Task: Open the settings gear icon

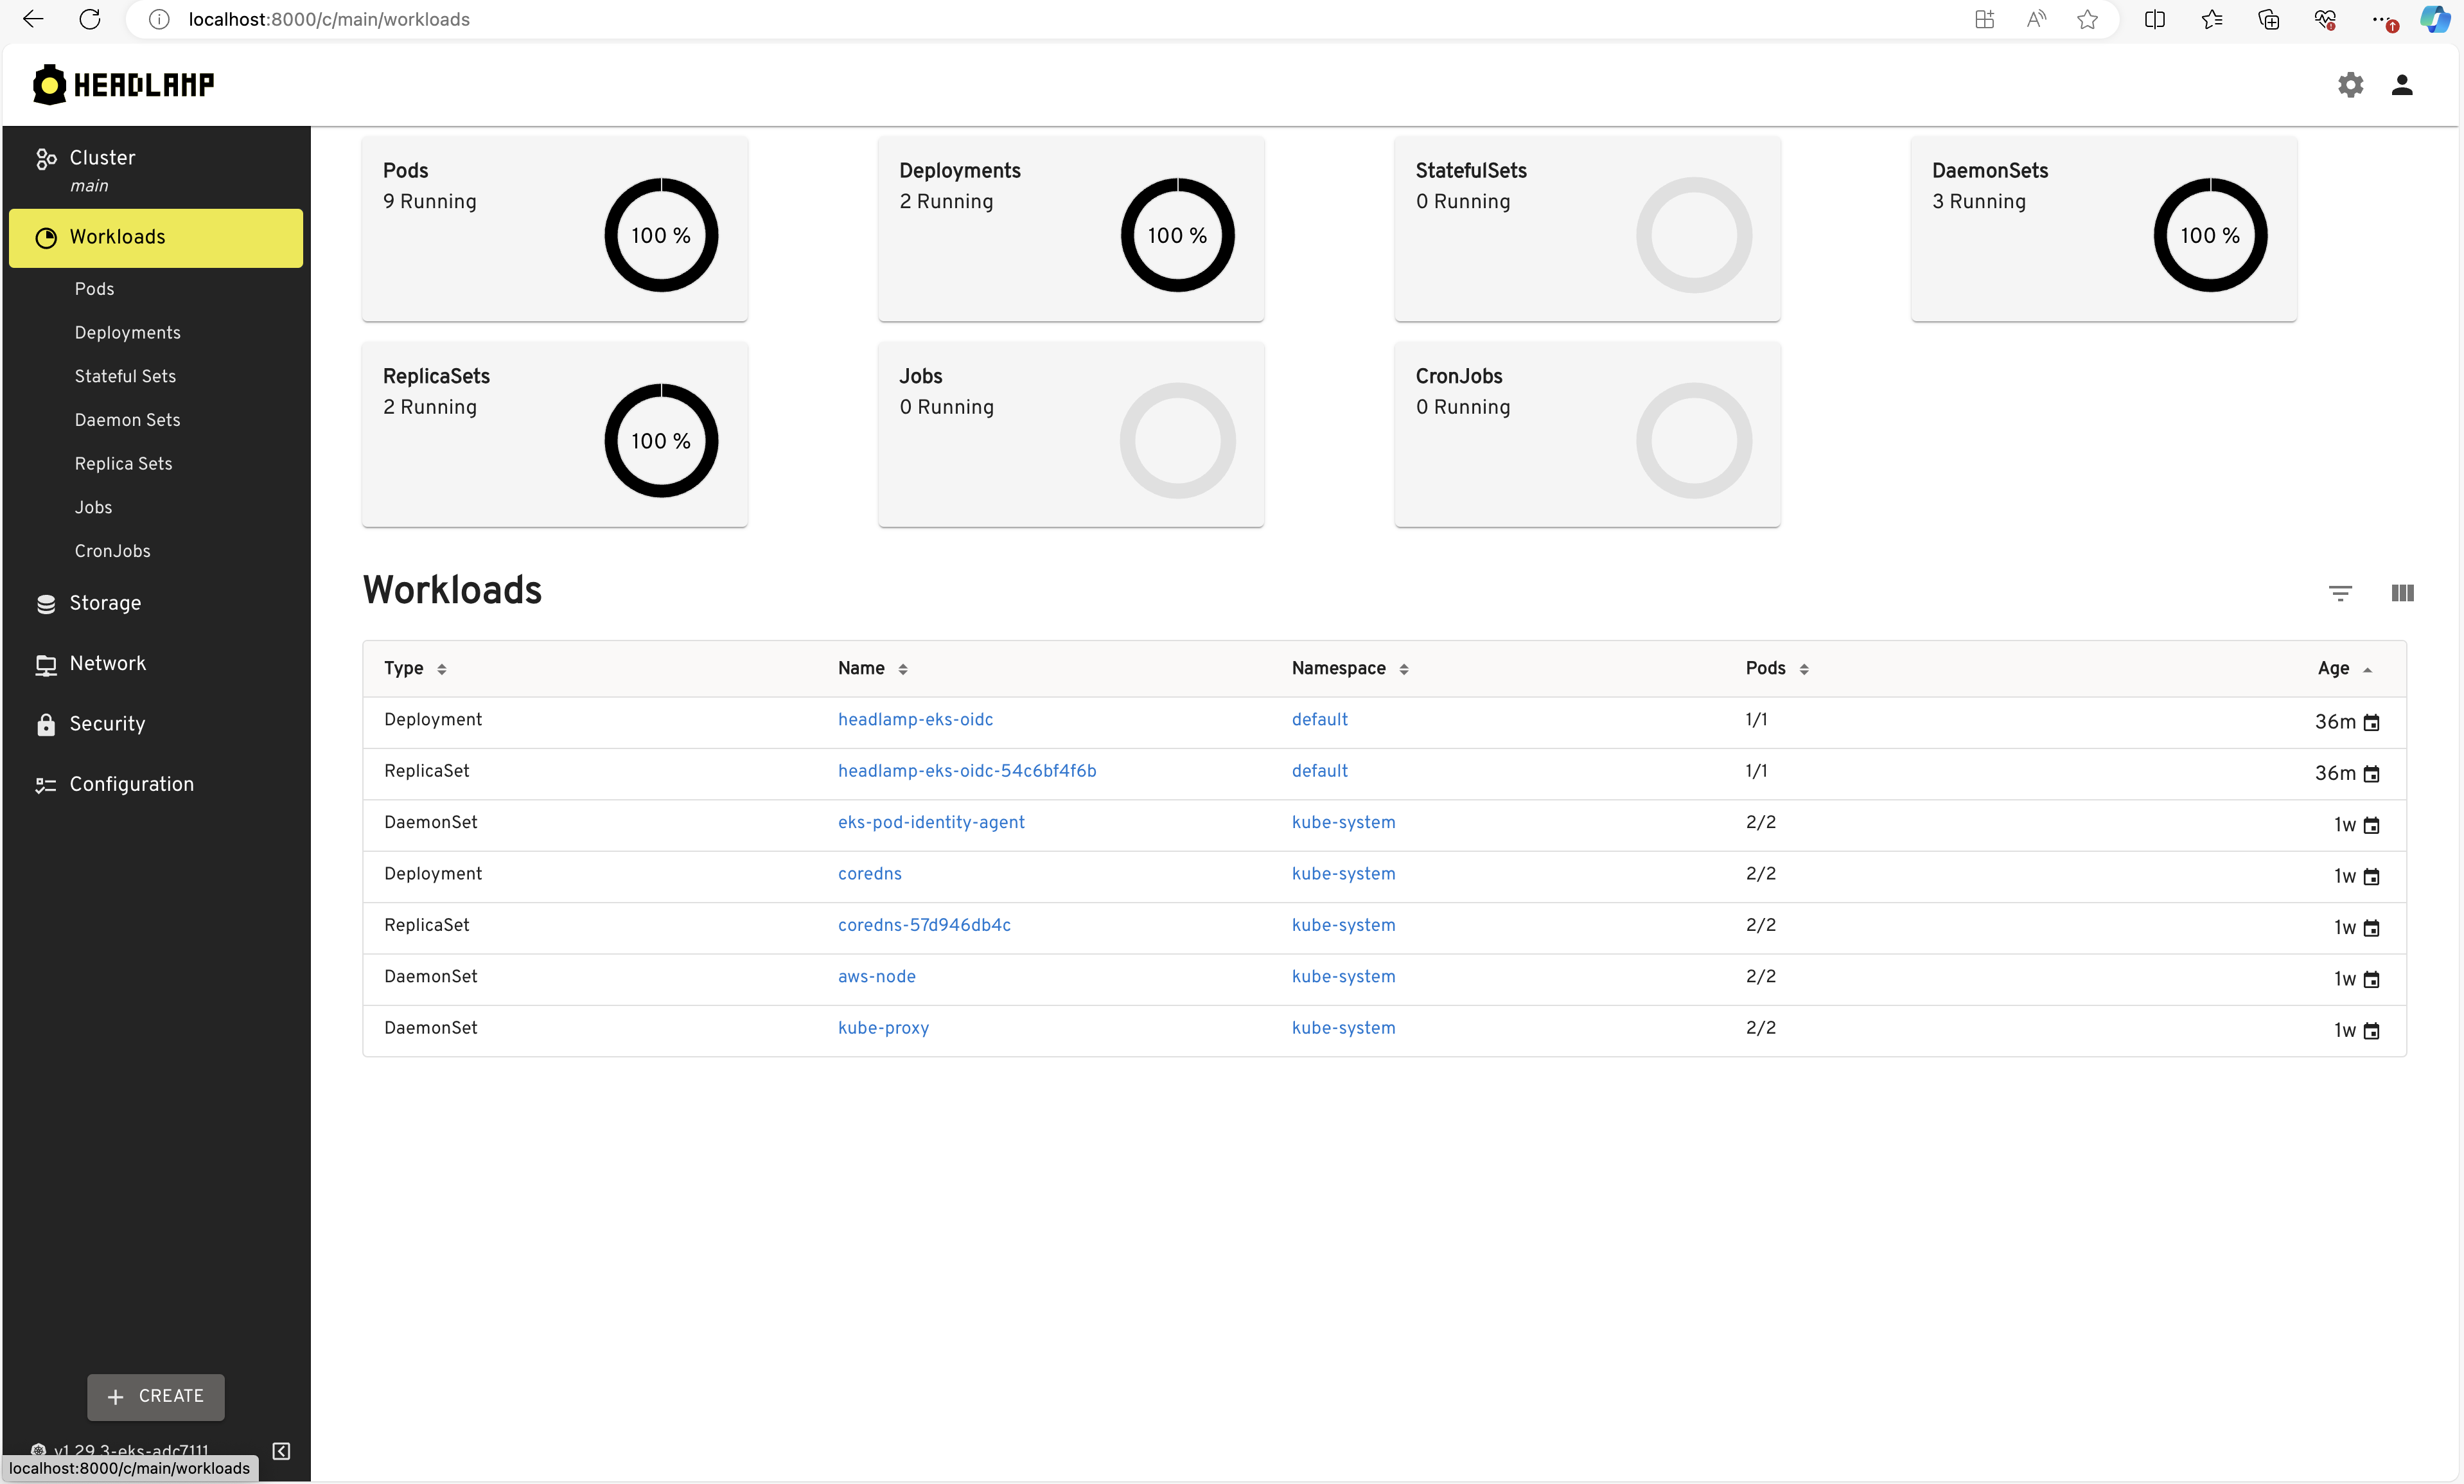Action: (x=2350, y=85)
